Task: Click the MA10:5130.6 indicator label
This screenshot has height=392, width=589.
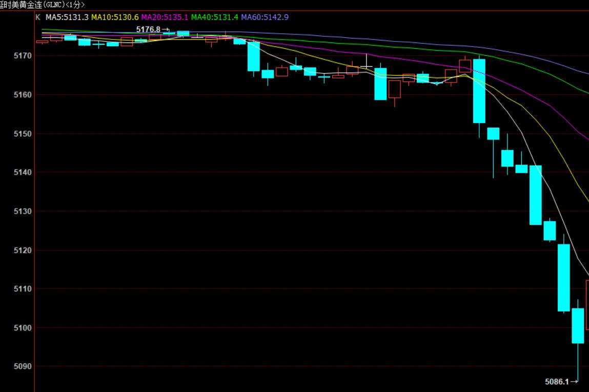Action: tap(115, 17)
